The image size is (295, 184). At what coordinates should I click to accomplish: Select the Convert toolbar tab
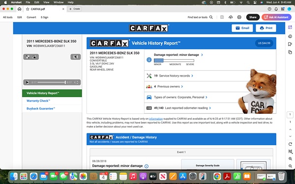click(x=31, y=17)
